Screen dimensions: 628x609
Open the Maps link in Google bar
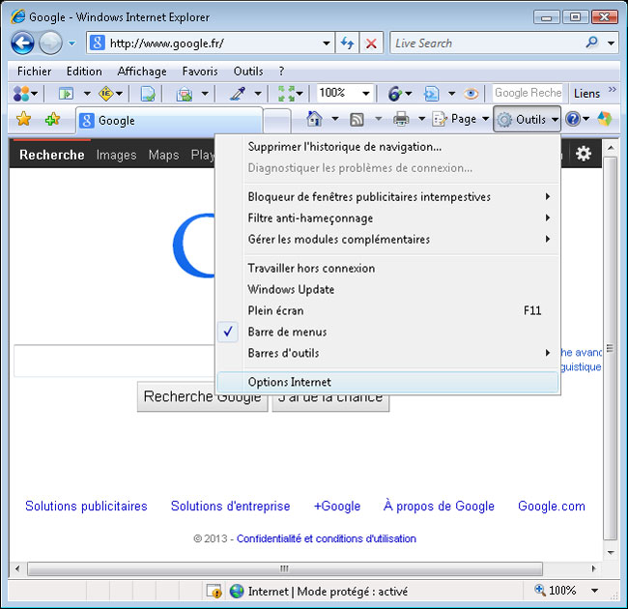pos(163,155)
